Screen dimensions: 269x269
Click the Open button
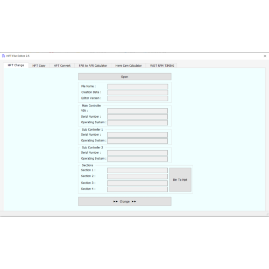coord(125,76)
